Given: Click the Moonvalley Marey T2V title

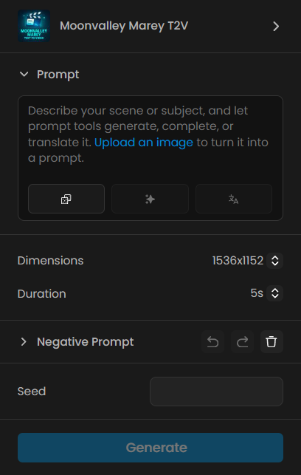Looking at the screenshot, I should pos(124,26).
